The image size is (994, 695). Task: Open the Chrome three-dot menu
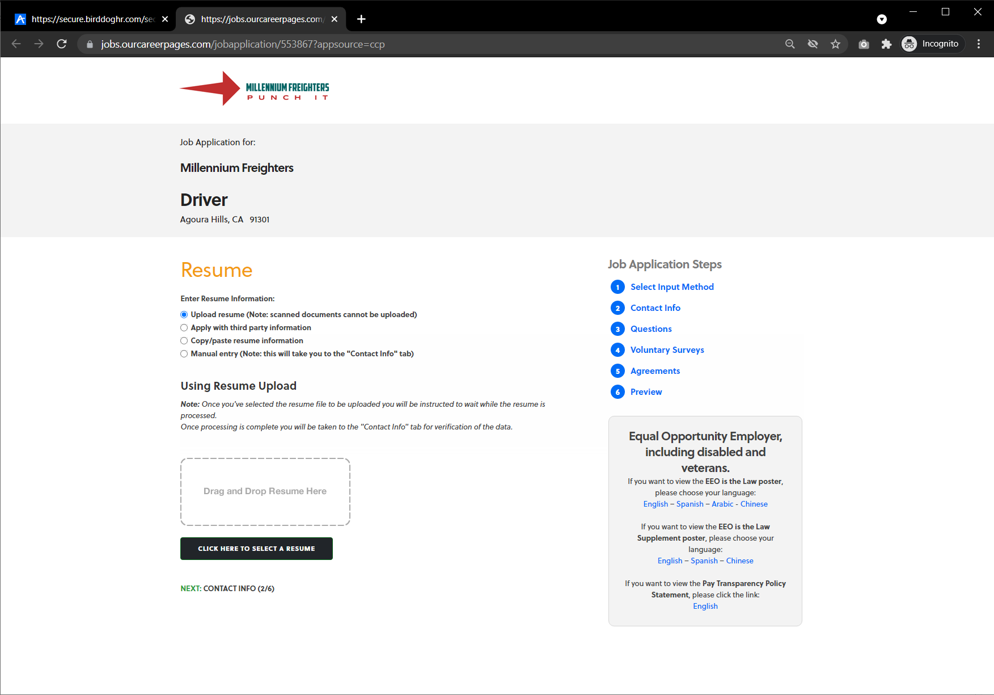978,44
